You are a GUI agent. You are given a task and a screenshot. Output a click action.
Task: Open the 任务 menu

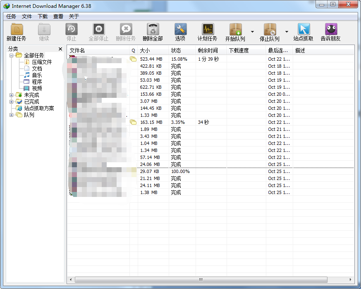tap(11, 17)
